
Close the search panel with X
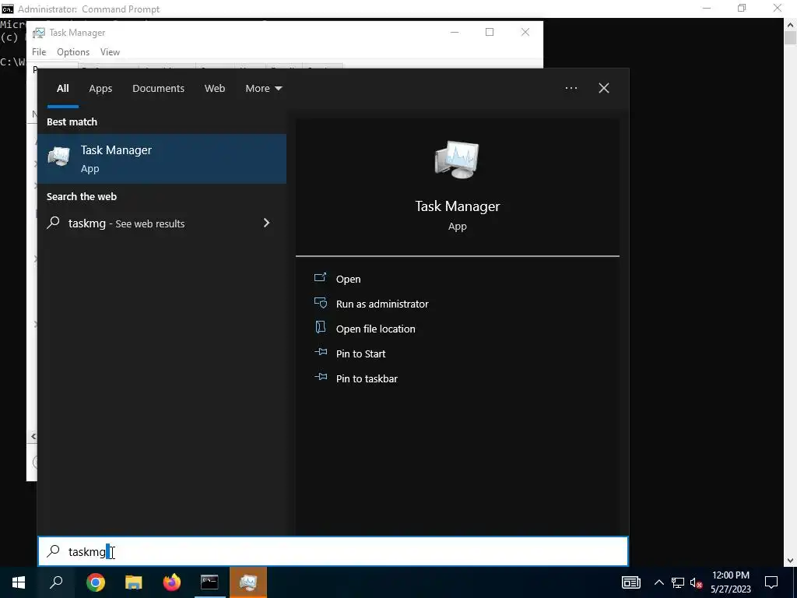pos(604,88)
